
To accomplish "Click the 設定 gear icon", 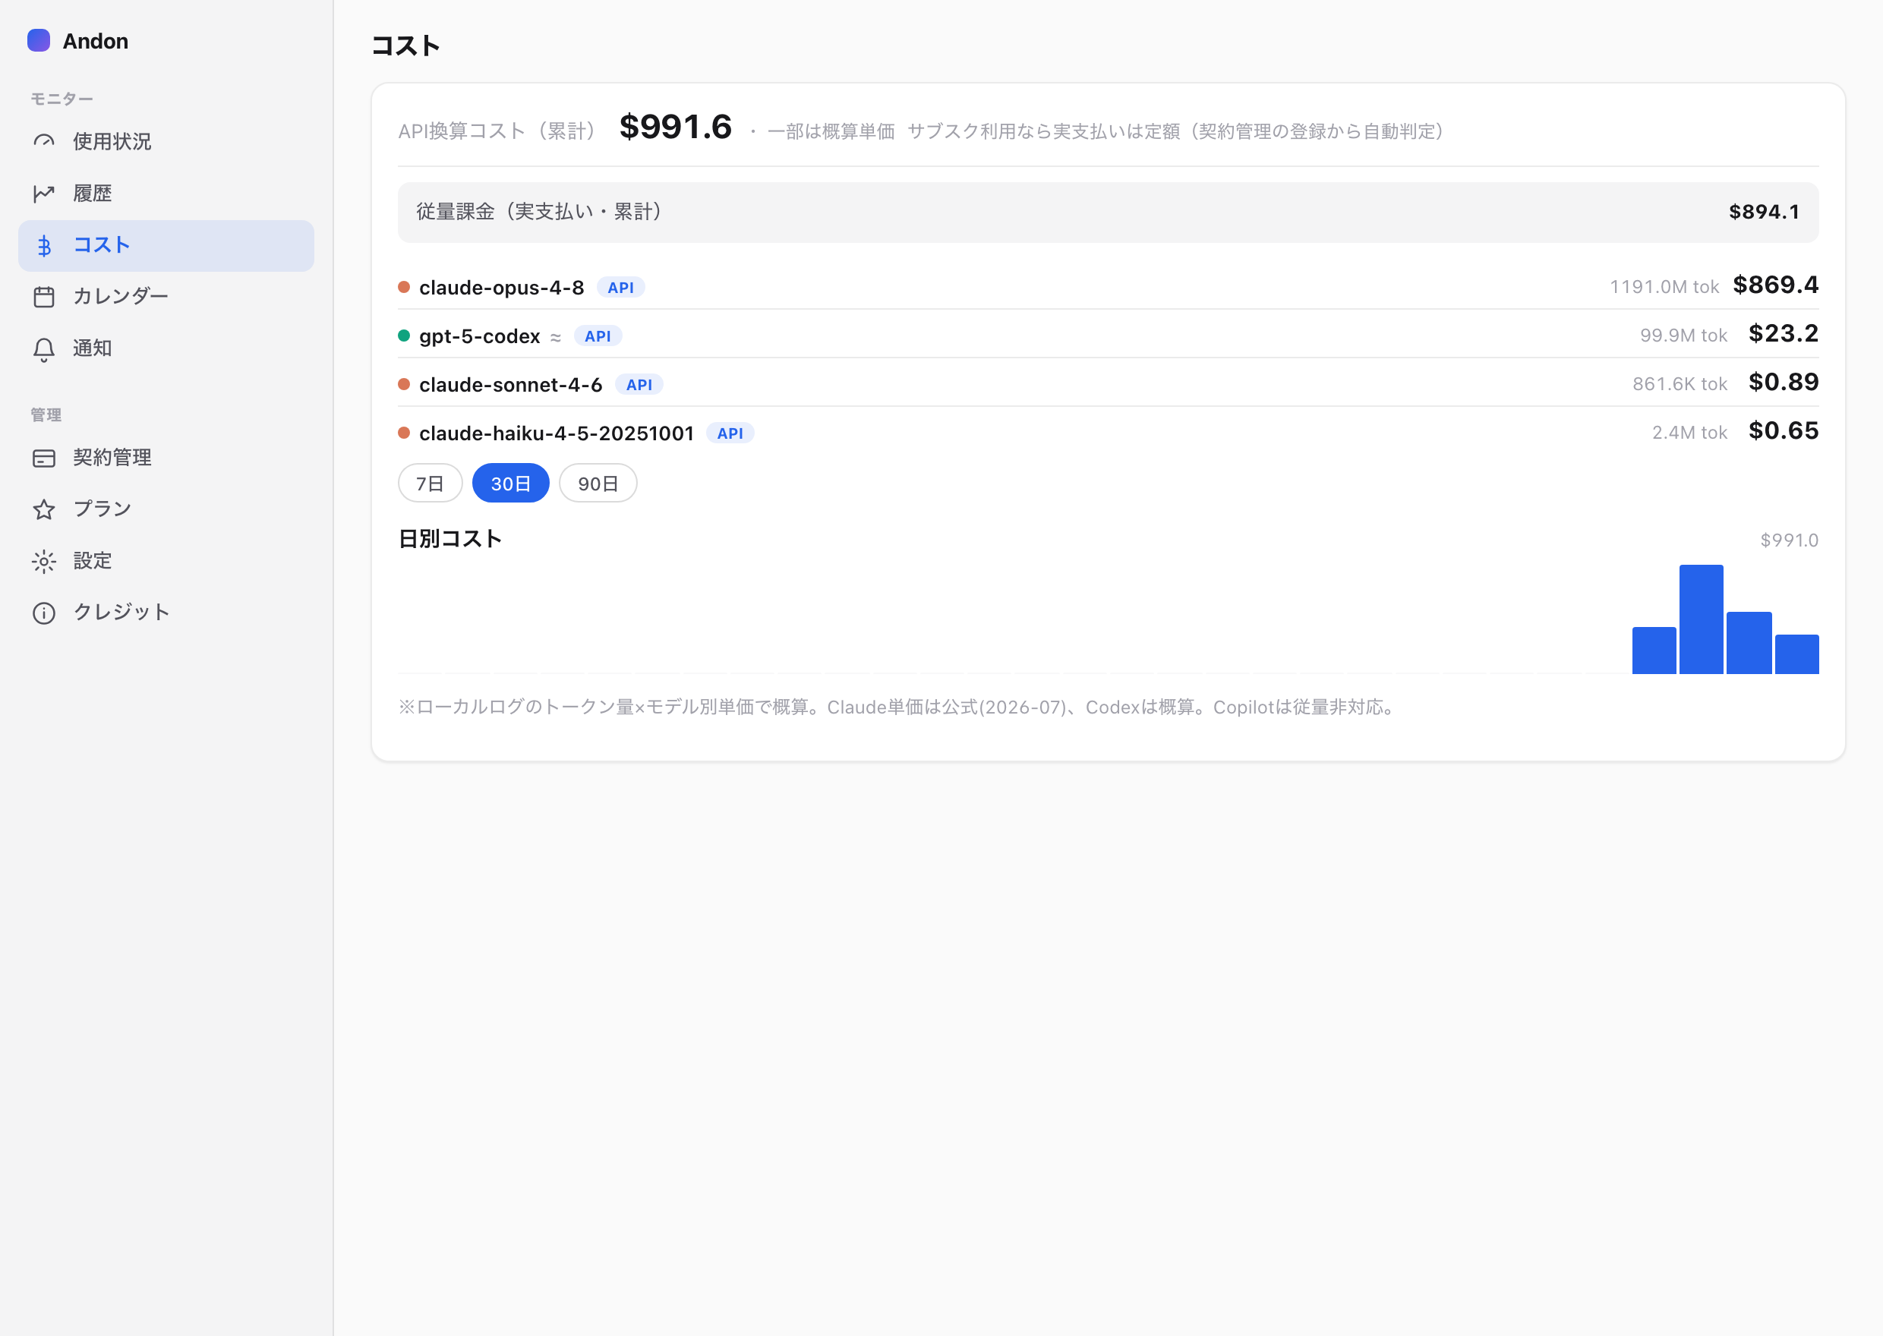I will click(x=43, y=561).
